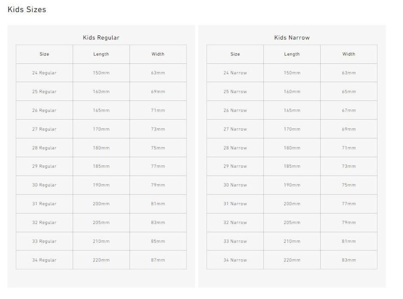Click the 34 Regular size cell
This screenshot has width=403, height=299.
44,260
